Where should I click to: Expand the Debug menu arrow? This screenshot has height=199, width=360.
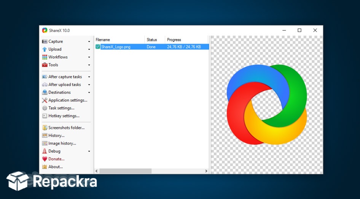[x=89, y=152]
